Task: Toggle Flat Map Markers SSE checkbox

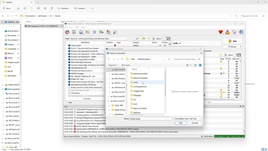Action: 69,68
